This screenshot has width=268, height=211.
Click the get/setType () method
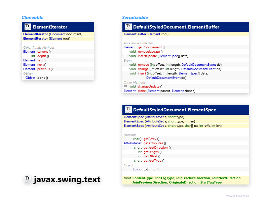[154, 160]
